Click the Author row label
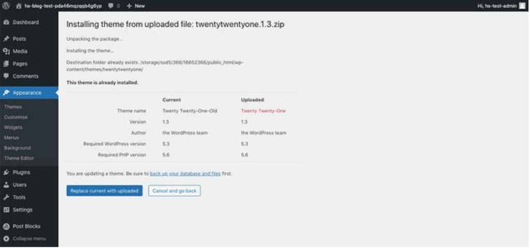The height and width of the screenshot is (248, 530). click(139, 133)
